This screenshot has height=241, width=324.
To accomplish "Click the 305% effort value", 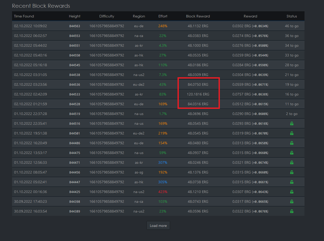I will click(163, 182).
